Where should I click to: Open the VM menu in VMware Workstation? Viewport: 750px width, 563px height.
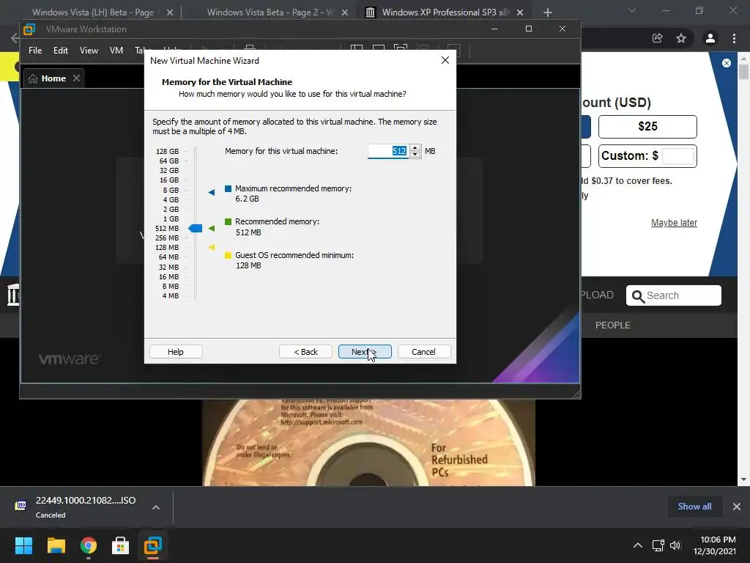click(116, 51)
